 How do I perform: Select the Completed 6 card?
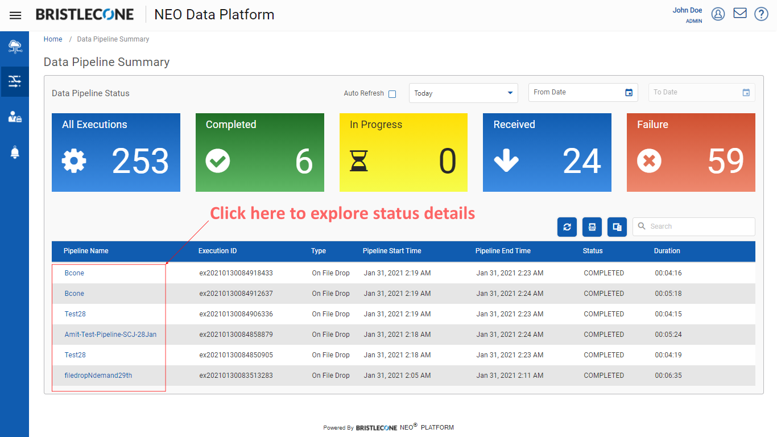(260, 152)
